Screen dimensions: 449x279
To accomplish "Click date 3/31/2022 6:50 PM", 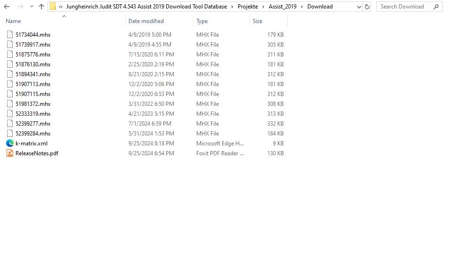I will (x=151, y=104).
